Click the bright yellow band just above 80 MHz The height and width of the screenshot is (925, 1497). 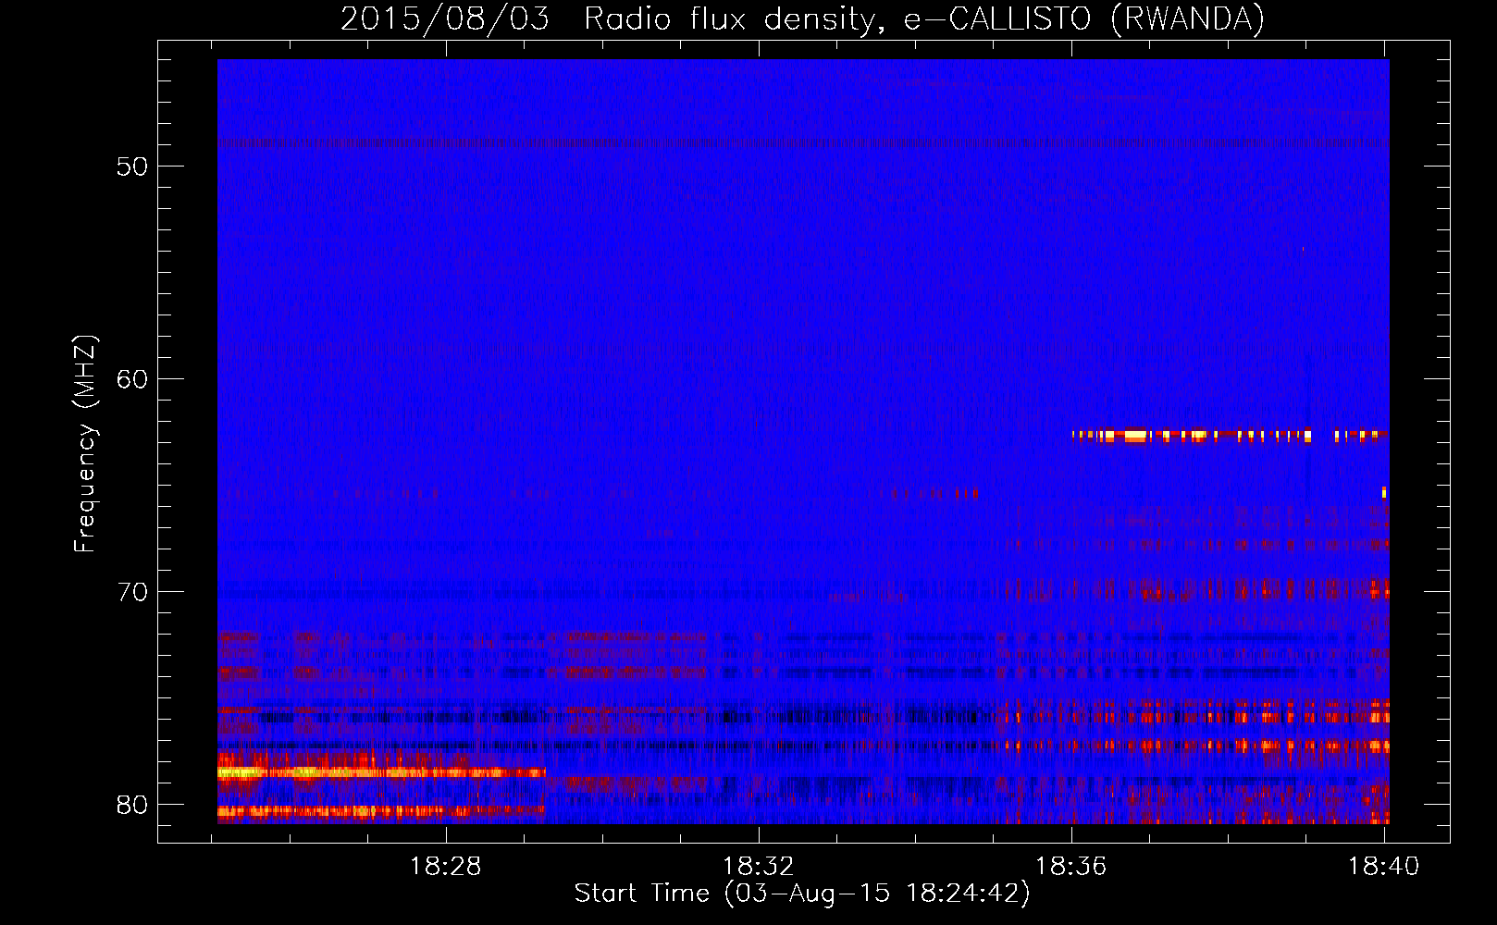coord(381,772)
